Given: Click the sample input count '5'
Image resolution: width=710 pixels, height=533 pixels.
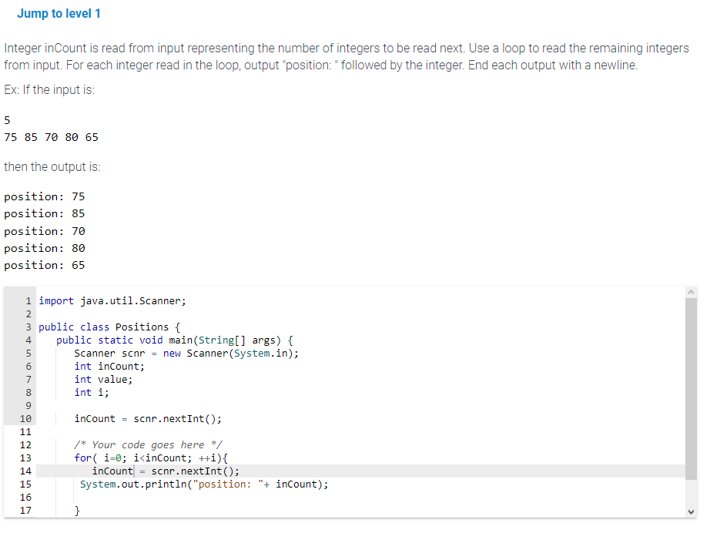Looking at the screenshot, I should tap(7, 120).
